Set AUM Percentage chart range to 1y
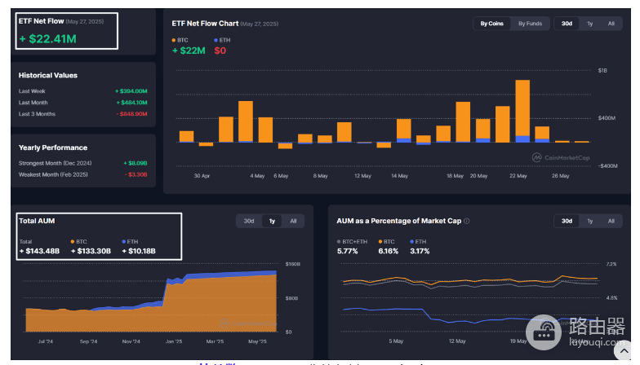Image resolution: width=640 pixels, height=365 pixels. coord(589,221)
